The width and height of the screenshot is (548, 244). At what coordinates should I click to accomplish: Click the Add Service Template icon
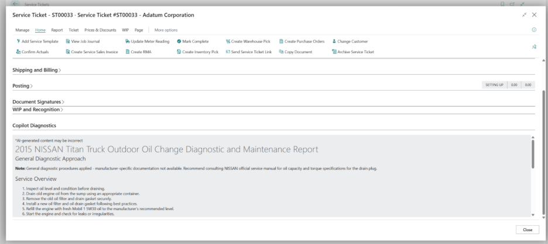pyautogui.click(x=18, y=41)
